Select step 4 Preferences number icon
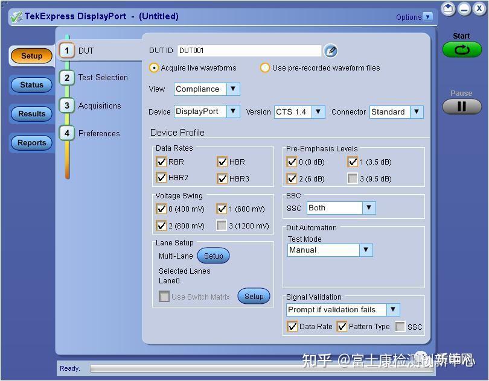489x381 pixels. 67,133
